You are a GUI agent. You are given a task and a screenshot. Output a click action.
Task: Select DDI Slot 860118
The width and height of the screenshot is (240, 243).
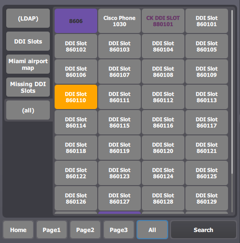click(76, 148)
